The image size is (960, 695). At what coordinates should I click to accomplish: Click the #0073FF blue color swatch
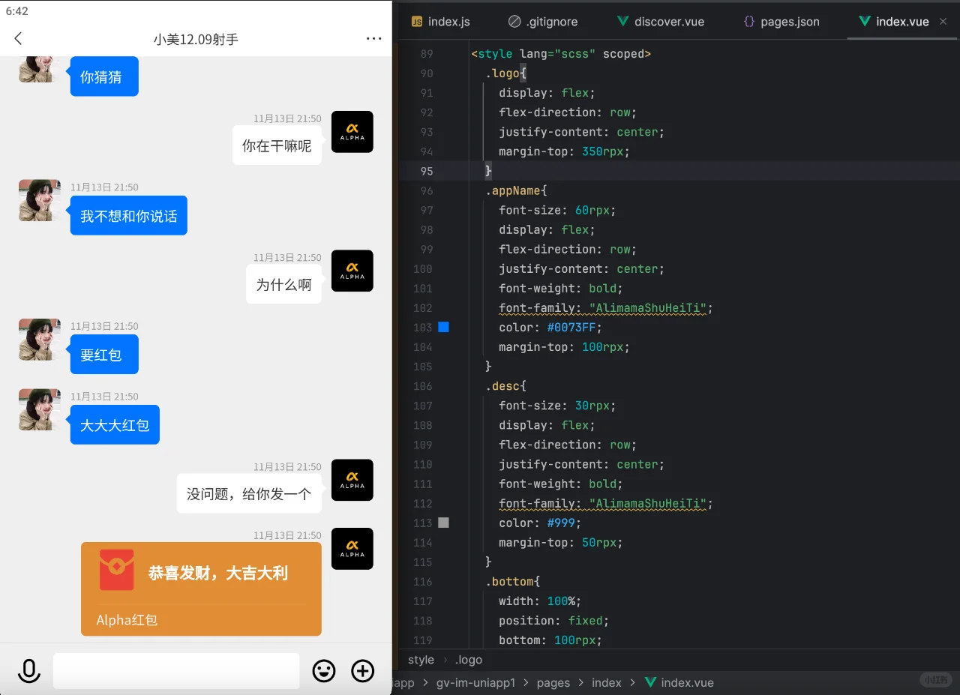tap(444, 327)
